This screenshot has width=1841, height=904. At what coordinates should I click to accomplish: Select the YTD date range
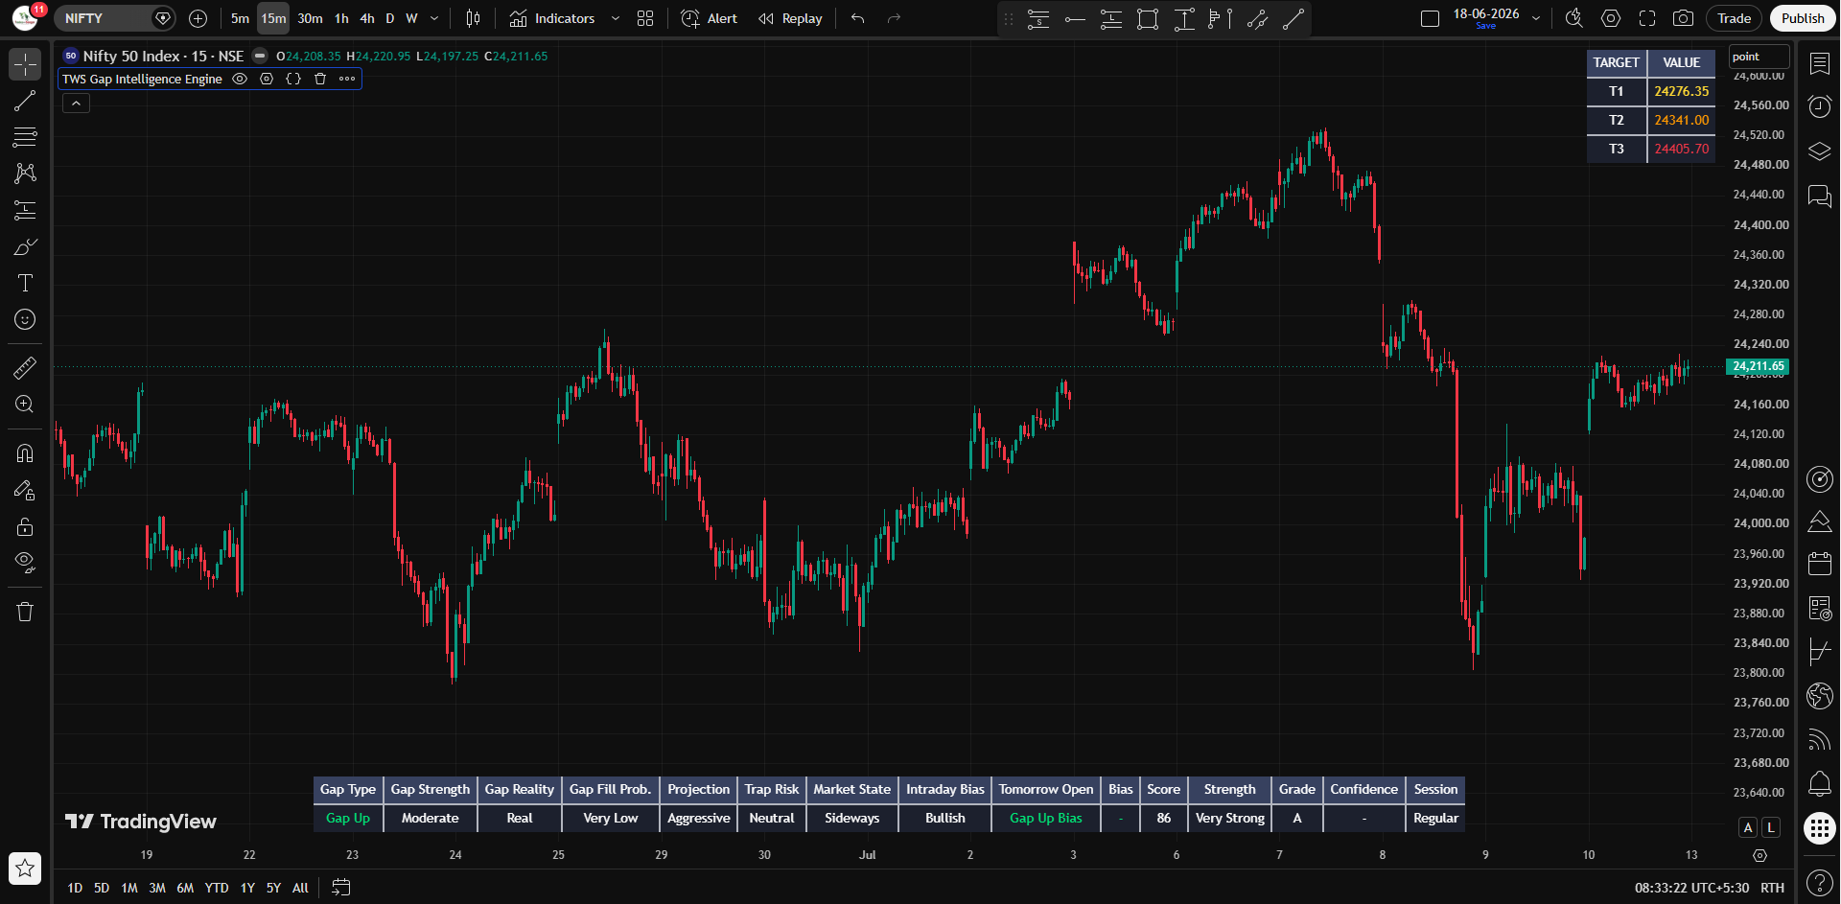tap(217, 888)
